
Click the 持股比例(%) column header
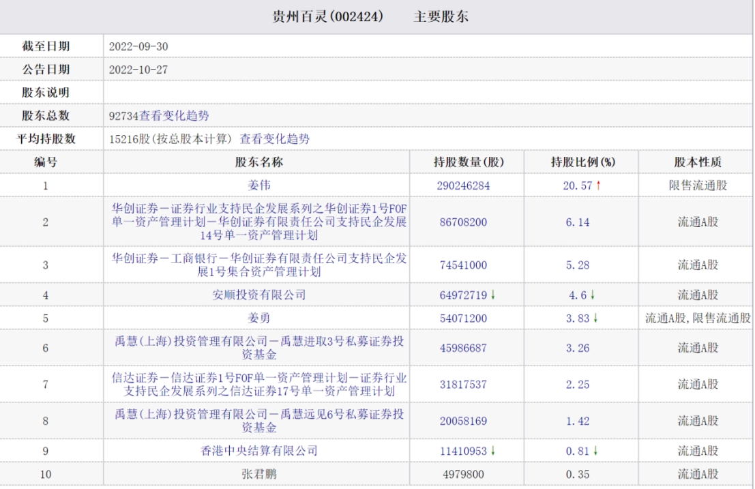coord(582,162)
